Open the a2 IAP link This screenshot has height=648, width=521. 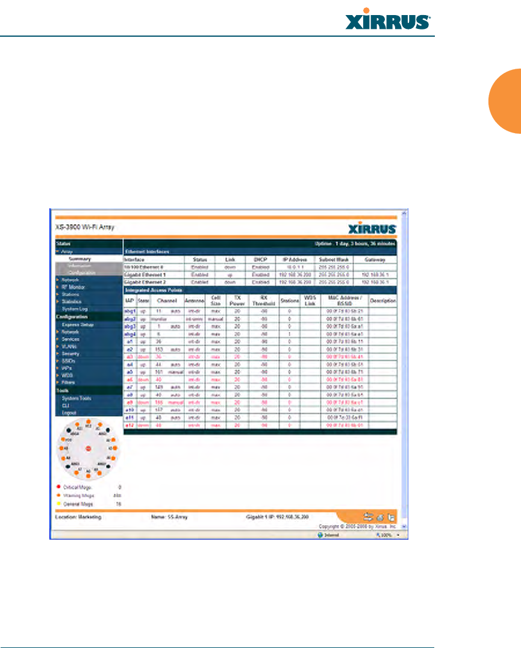point(129,350)
